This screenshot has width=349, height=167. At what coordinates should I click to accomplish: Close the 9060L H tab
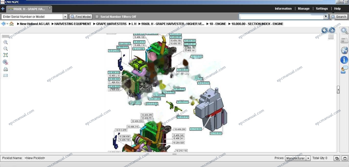coord(50,8)
